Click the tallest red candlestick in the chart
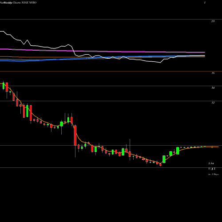The image size is (222, 222). tap(75, 135)
